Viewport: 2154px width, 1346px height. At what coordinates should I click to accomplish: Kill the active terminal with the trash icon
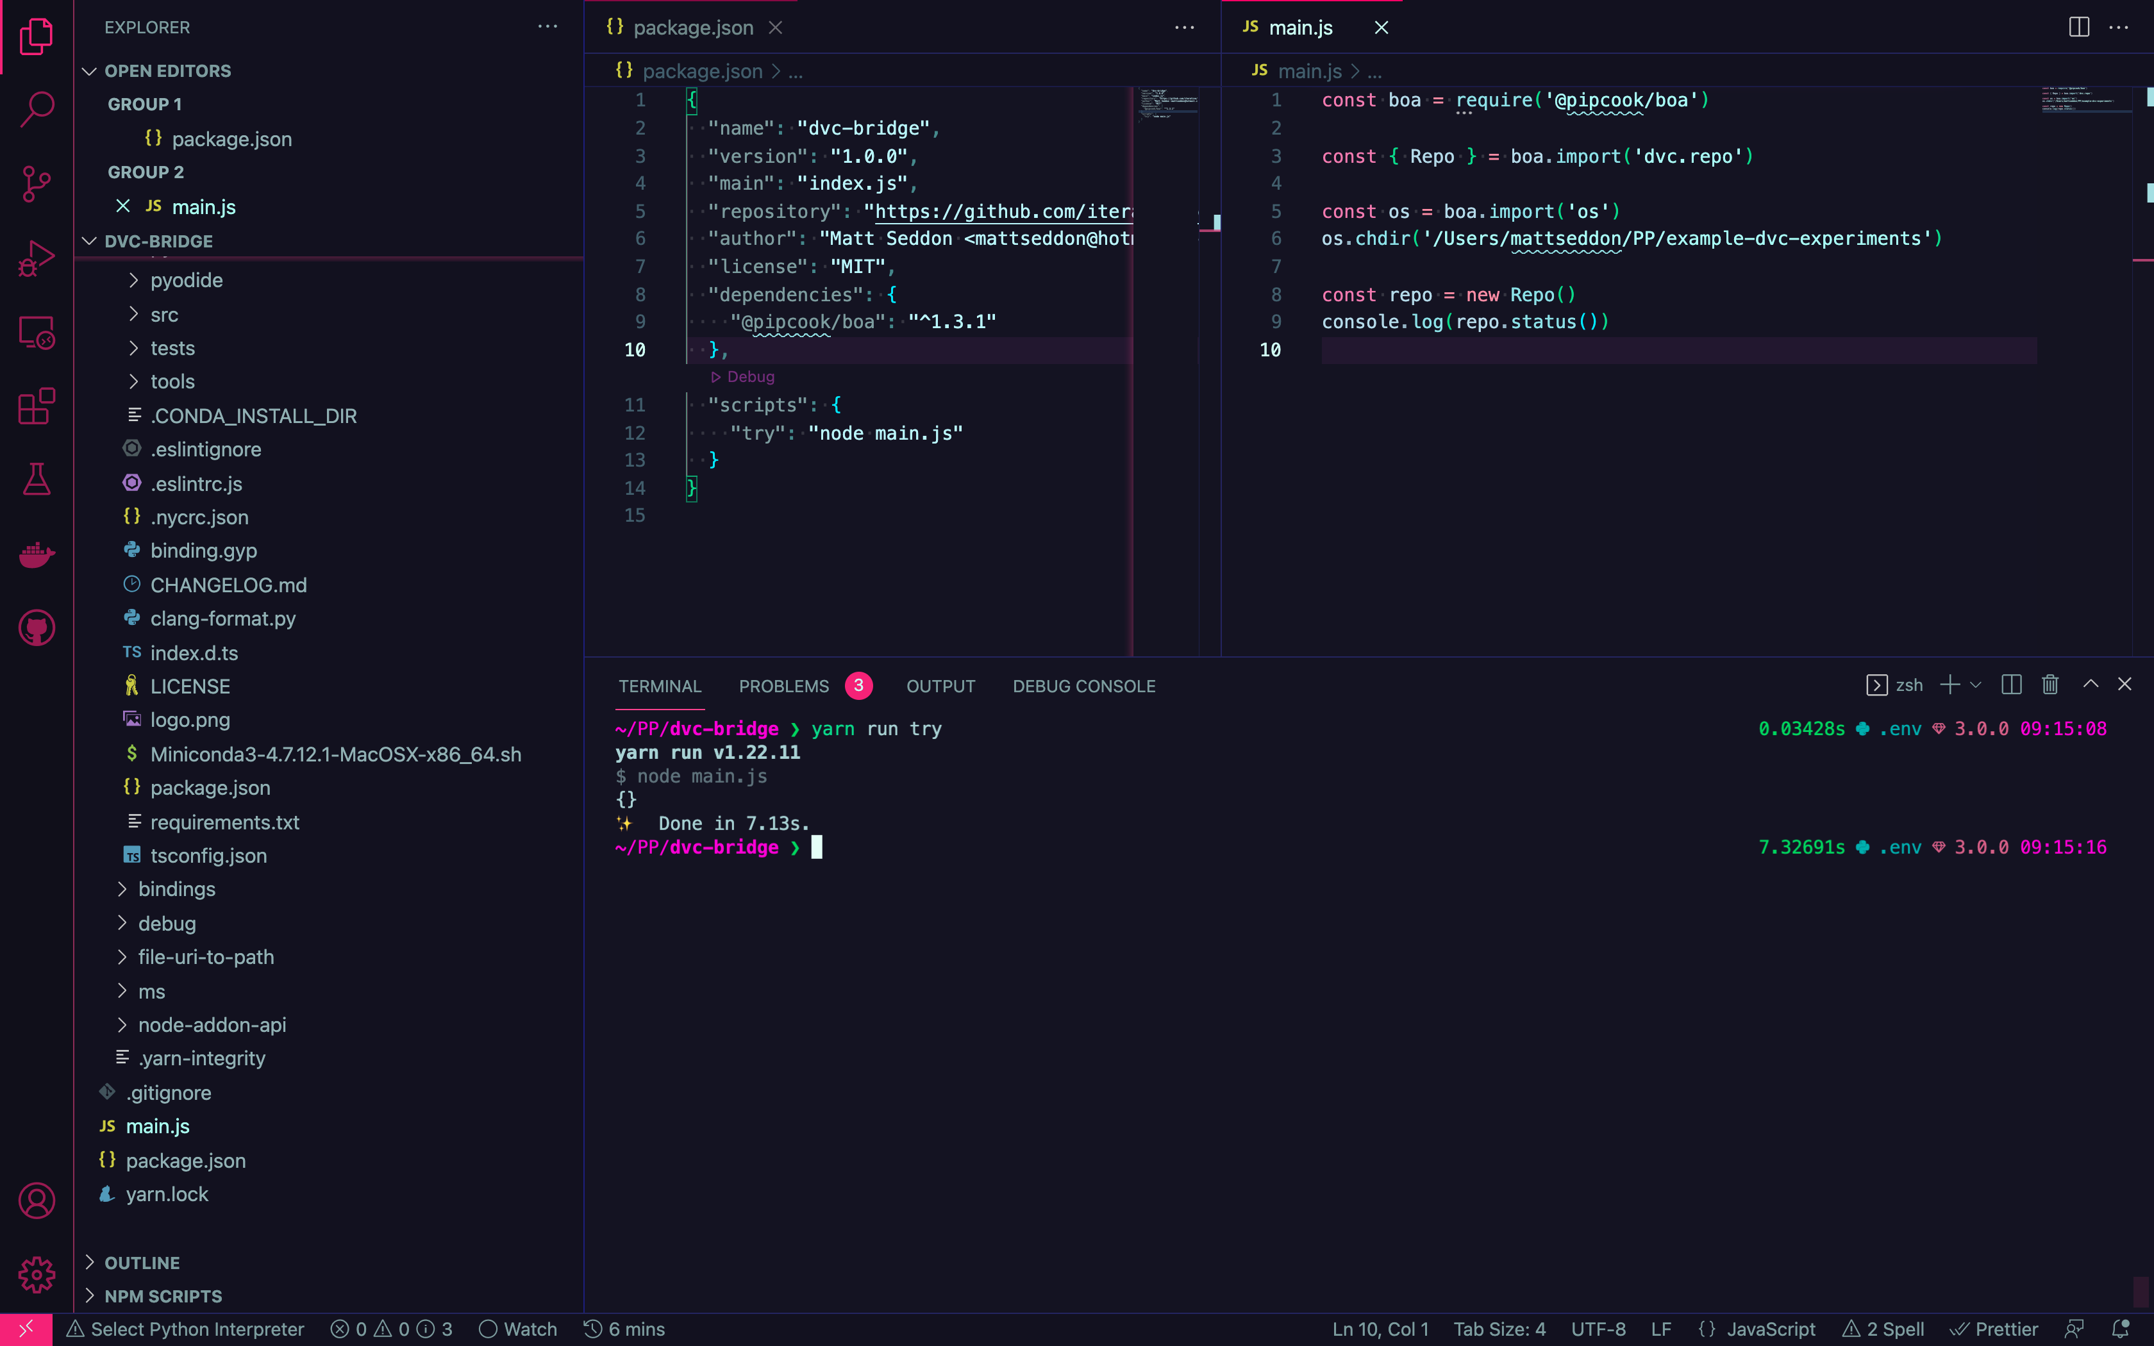click(x=2049, y=684)
